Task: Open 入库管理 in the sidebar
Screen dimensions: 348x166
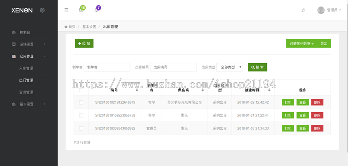Action: 26,68
